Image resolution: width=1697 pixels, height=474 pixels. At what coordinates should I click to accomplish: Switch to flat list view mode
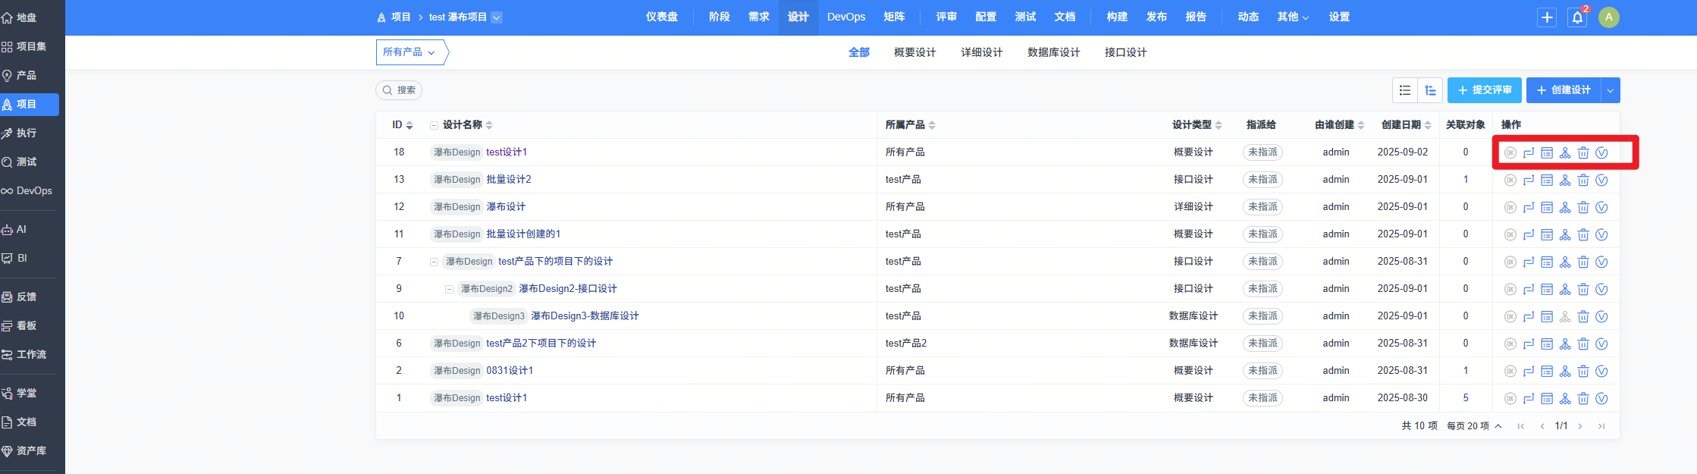click(1405, 90)
